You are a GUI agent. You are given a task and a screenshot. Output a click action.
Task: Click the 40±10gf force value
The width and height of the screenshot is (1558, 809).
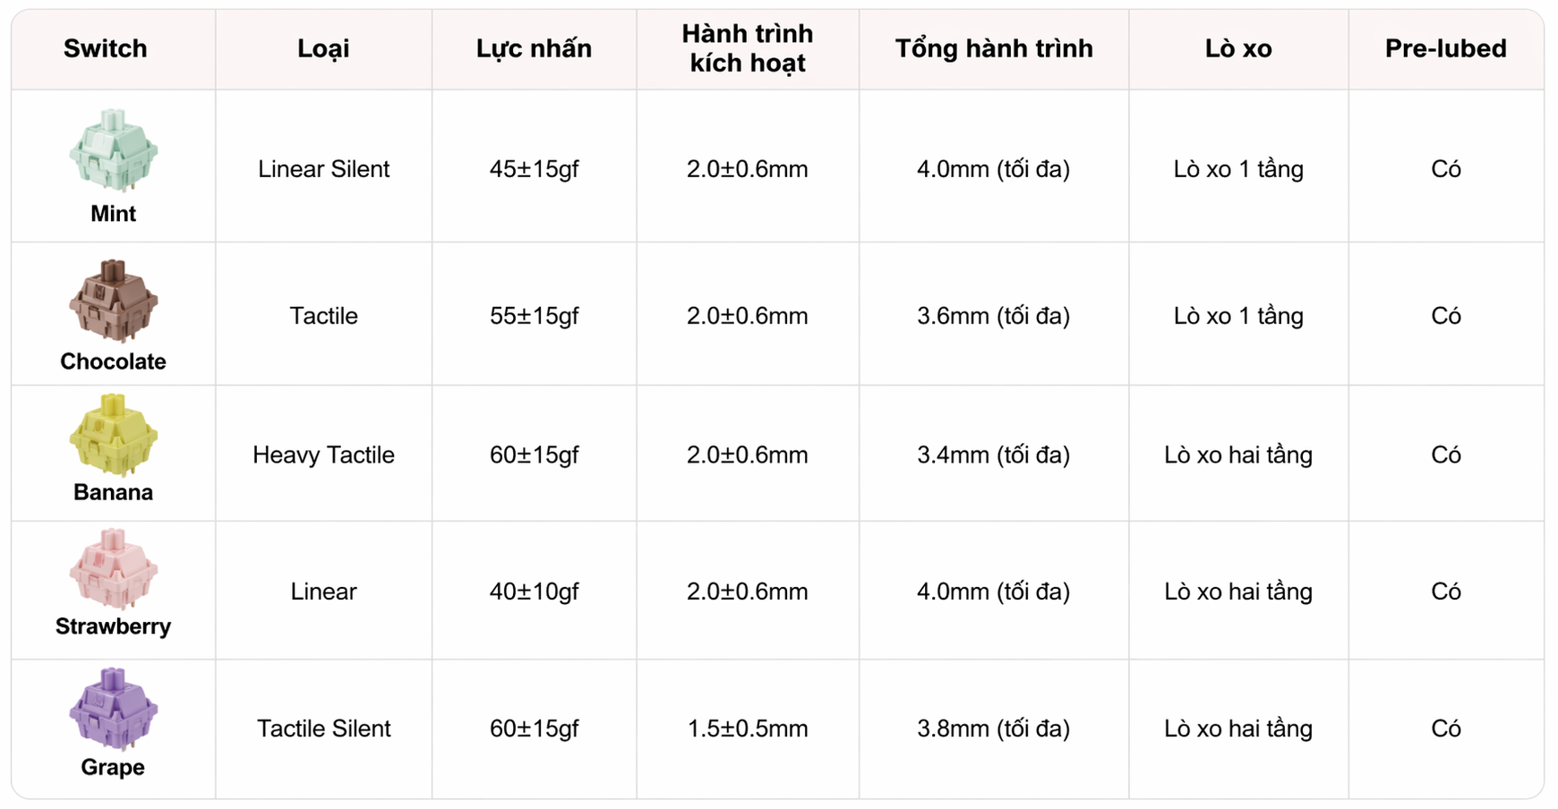534,592
